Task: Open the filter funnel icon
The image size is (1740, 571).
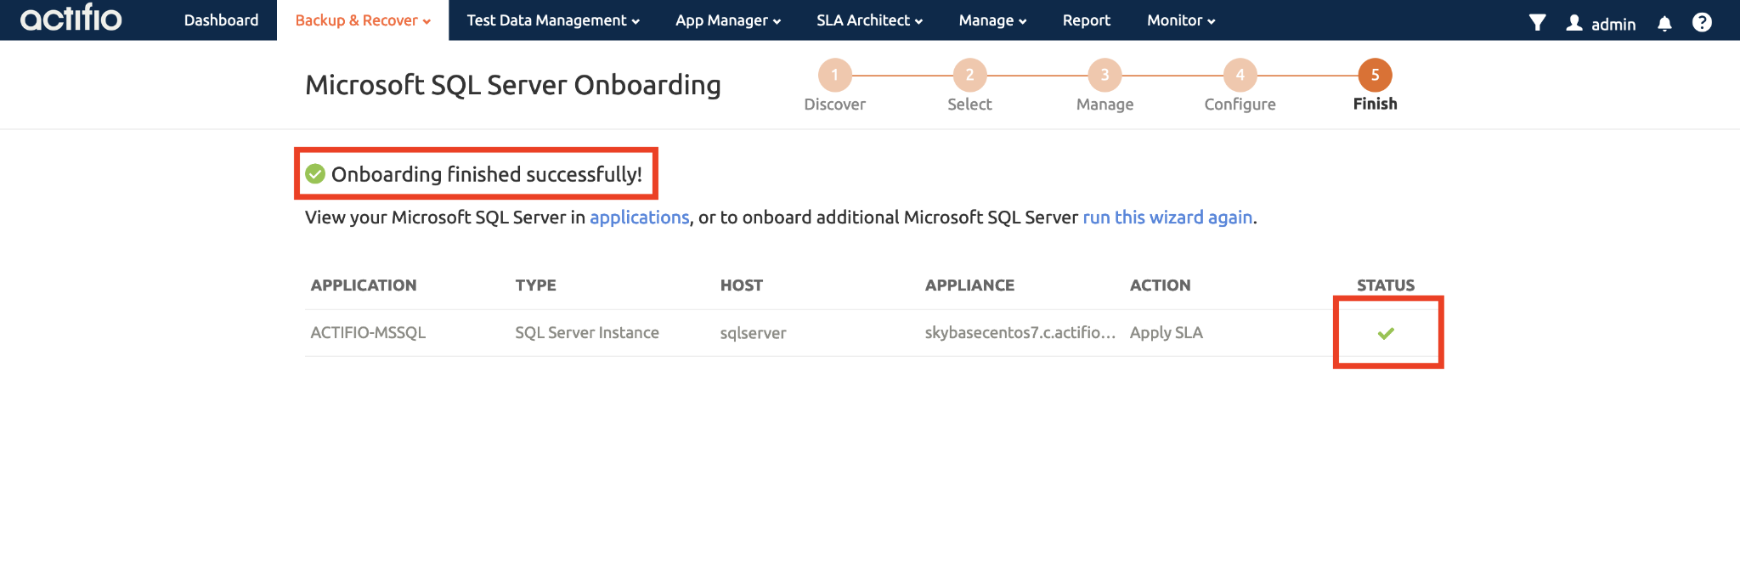Action: point(1537,23)
